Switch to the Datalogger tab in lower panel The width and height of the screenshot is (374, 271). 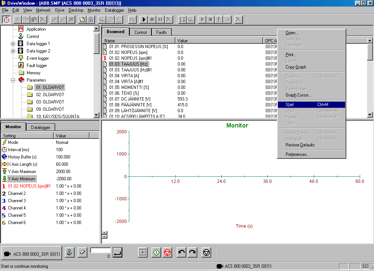pyautogui.click(x=41, y=127)
